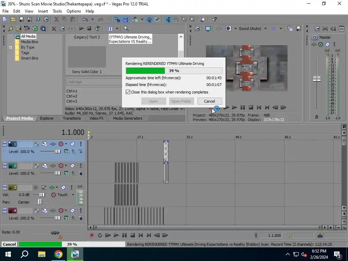Click the What's This help icon

coord(214,19)
